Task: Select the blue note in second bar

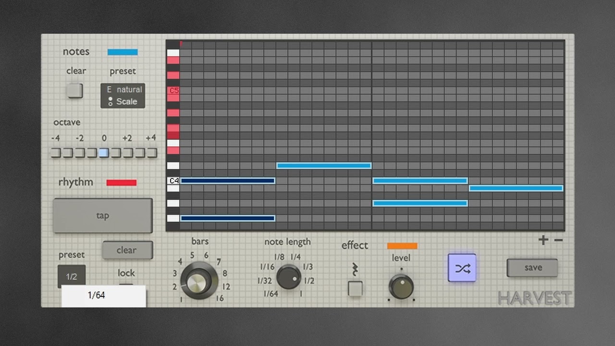Action: point(324,166)
